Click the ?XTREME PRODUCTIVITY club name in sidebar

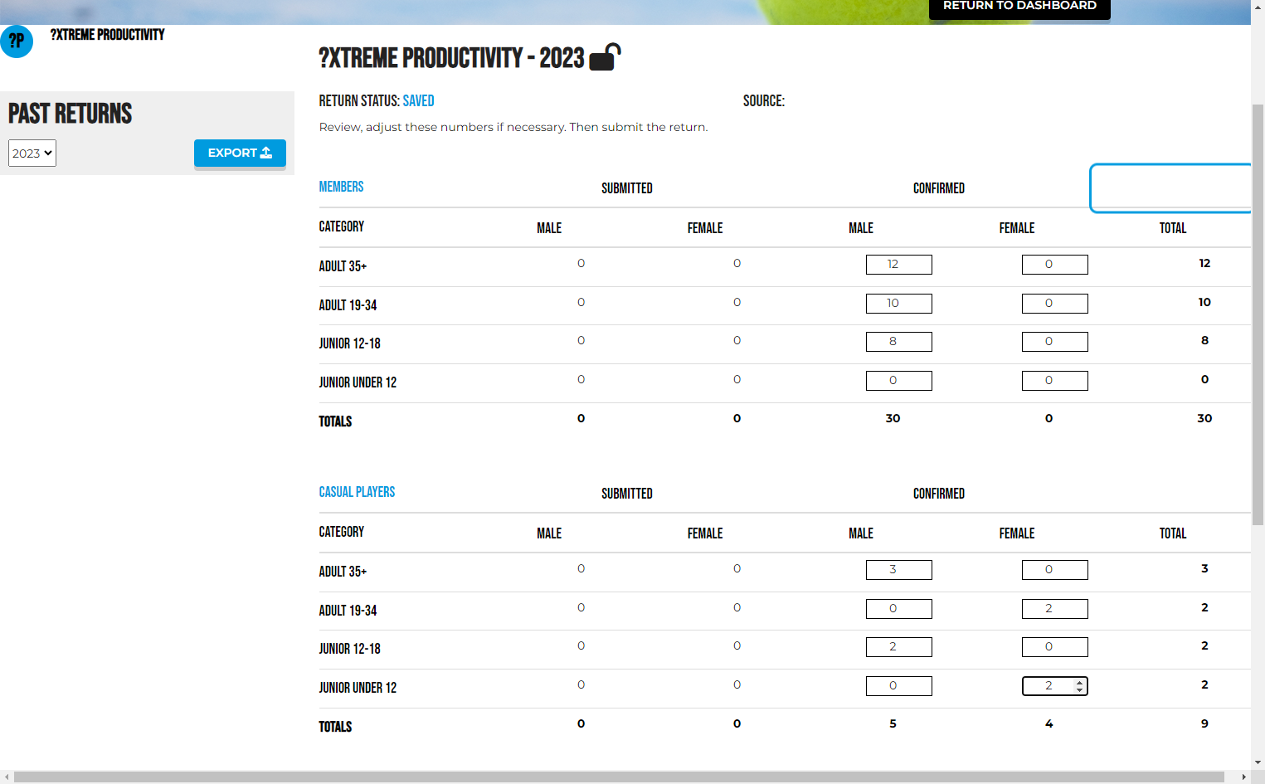tap(107, 35)
